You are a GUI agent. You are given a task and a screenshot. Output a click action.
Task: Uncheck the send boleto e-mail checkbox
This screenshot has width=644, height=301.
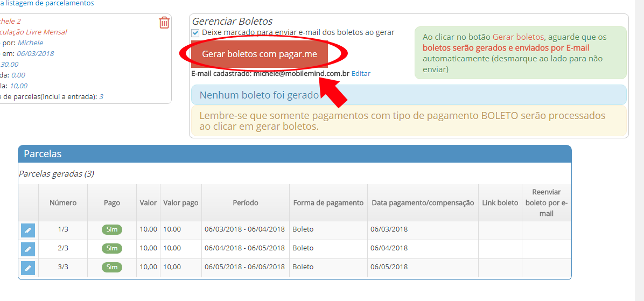pyautogui.click(x=195, y=33)
